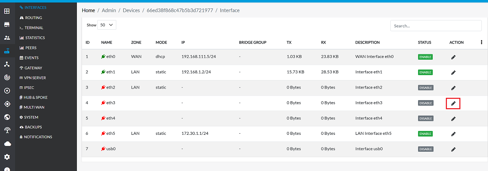Click into the Search input field
488x171 pixels.
coord(436,26)
